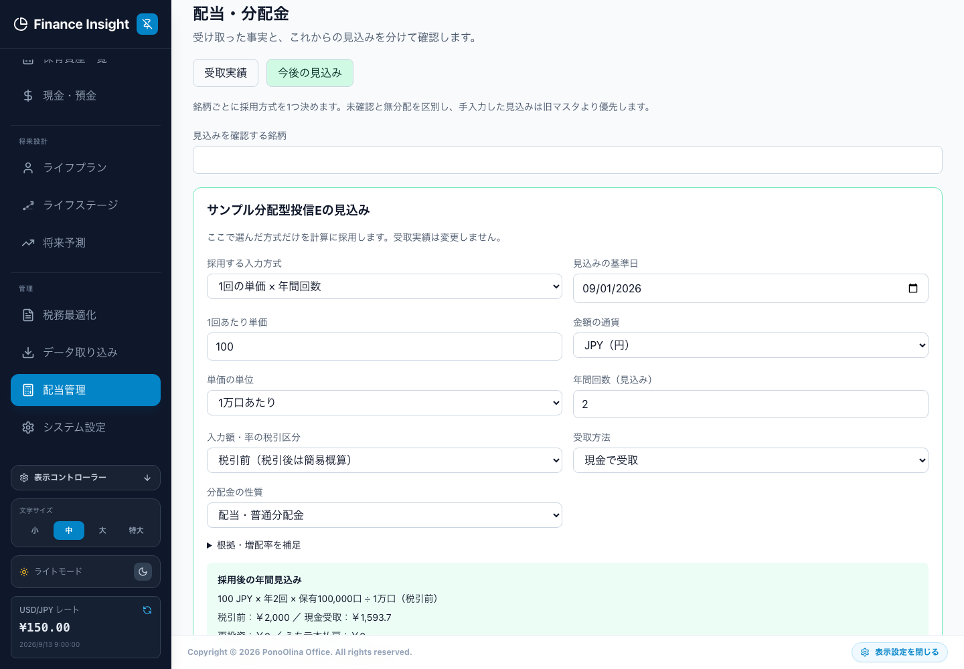The height and width of the screenshot is (669, 964).
Task: Open 現金・預金 from the sidebar
Action: point(86,96)
